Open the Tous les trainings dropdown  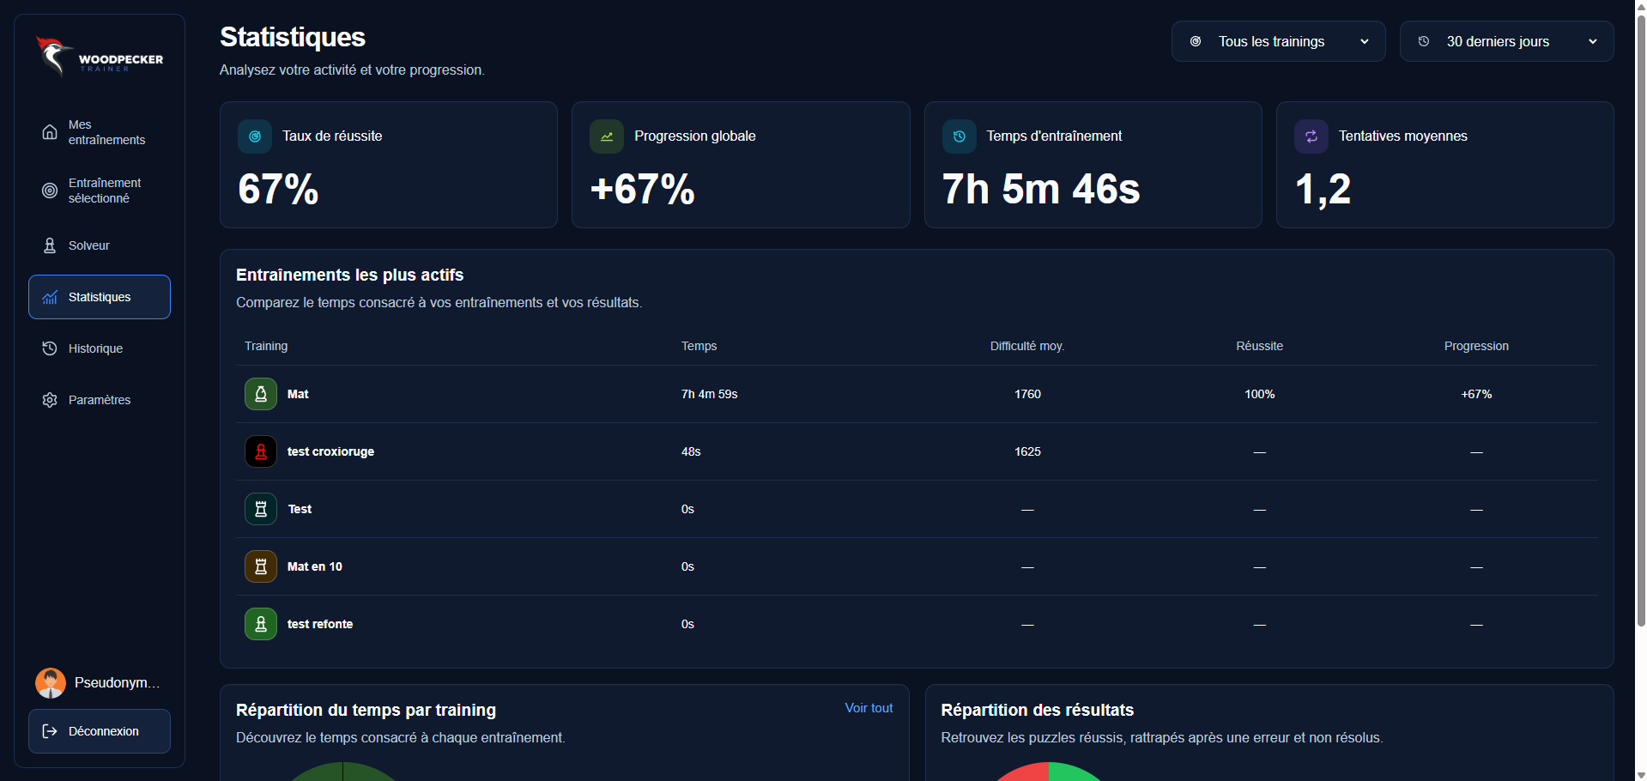coord(1279,41)
